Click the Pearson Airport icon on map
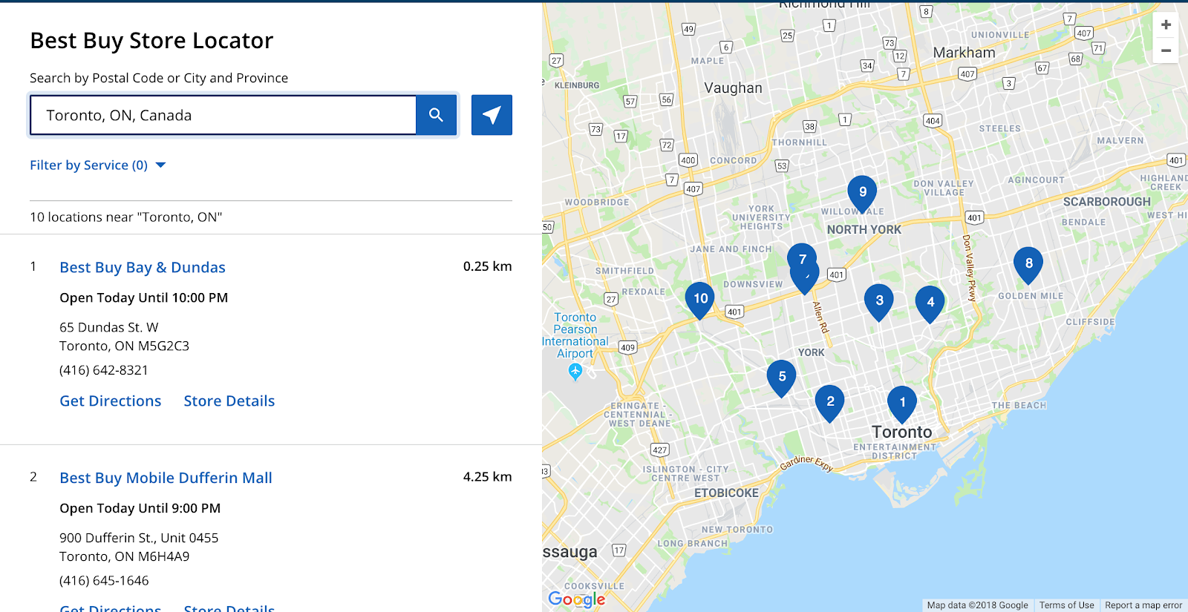The image size is (1188, 612). [575, 372]
